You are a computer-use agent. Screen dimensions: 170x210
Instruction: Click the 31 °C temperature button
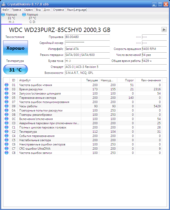[x=15, y=70]
